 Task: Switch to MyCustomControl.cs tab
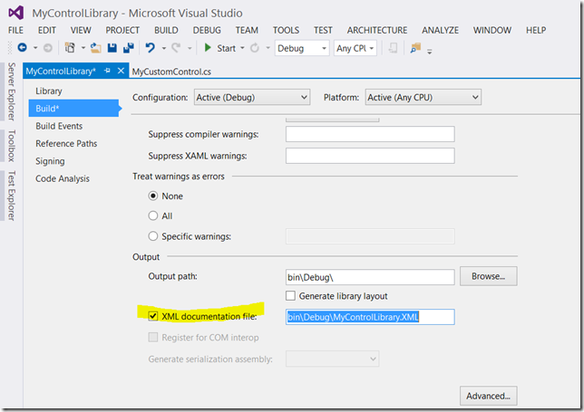pos(171,72)
